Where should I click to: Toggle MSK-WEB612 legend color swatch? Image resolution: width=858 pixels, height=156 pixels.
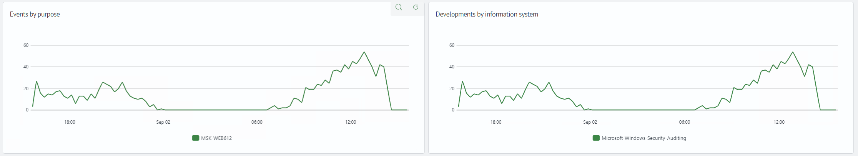(195, 138)
